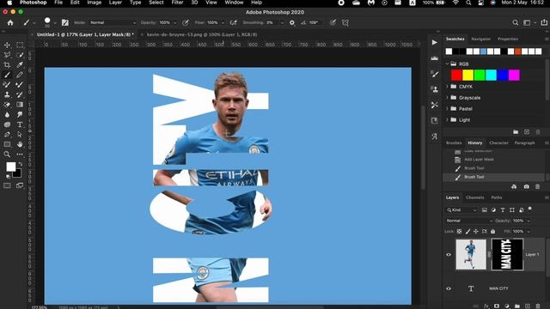Viewport: 550px width, 309px height.
Task: Open the Layer menu
Action: 115,3
